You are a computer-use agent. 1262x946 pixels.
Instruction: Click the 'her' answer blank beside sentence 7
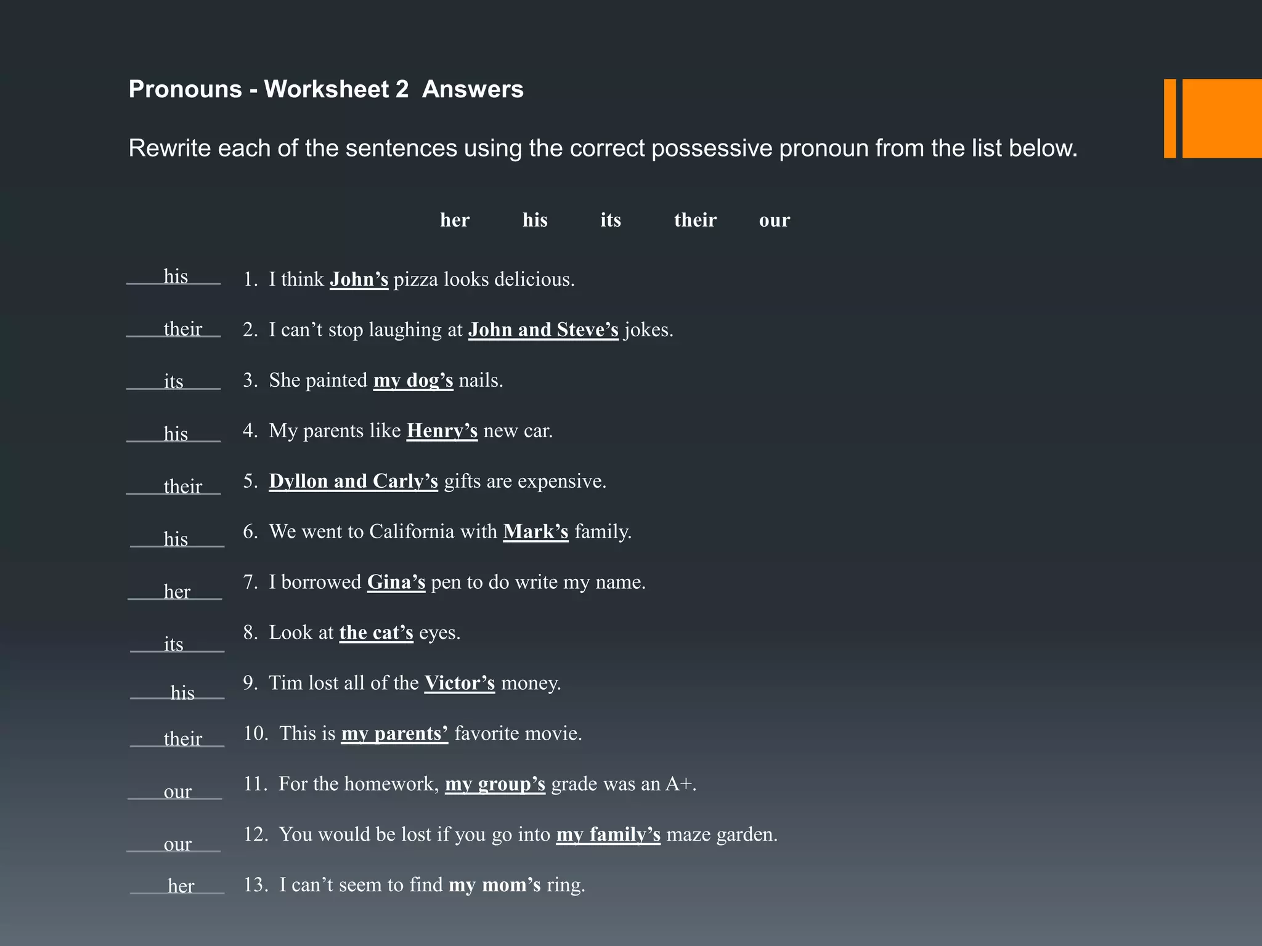tap(176, 592)
